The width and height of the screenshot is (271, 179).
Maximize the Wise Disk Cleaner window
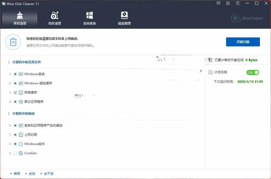257,3
